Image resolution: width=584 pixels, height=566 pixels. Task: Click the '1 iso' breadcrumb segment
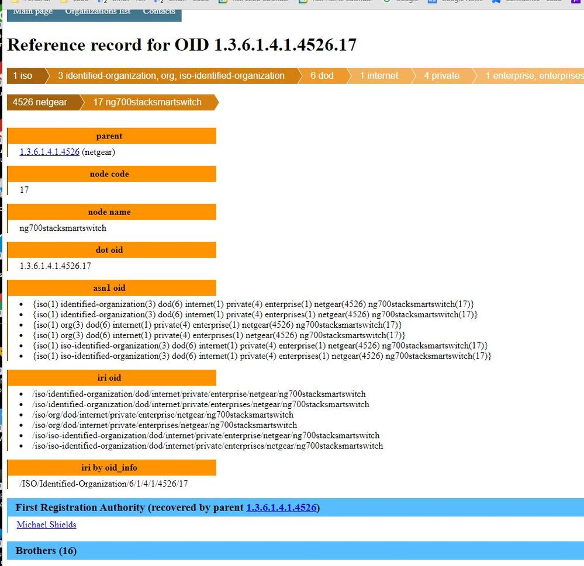[23, 76]
